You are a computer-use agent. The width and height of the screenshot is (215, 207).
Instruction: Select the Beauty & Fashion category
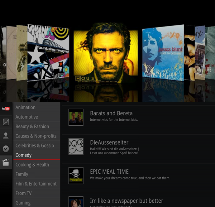[x=36, y=126]
